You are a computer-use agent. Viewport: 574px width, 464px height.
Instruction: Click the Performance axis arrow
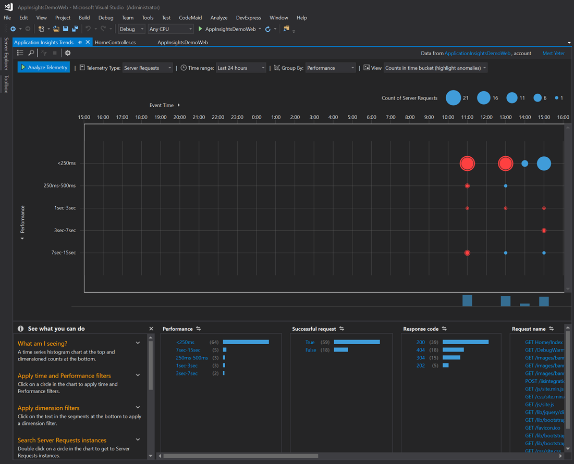[22, 239]
